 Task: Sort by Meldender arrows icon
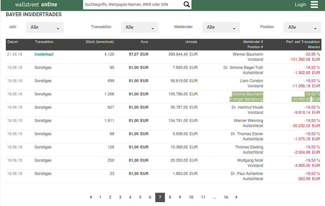262,42
